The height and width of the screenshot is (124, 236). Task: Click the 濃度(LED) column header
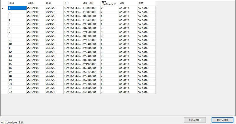[x=91, y=3]
